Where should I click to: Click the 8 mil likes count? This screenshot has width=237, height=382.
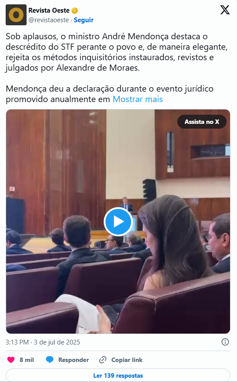tap(27, 360)
